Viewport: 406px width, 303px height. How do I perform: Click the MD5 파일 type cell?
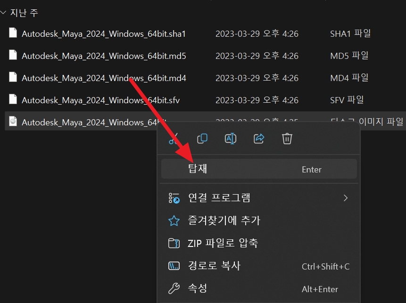pos(349,56)
